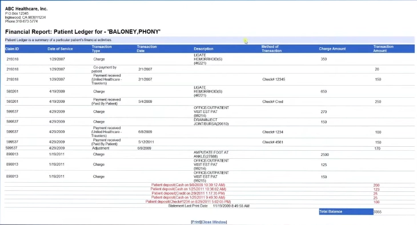417x225 pixels.
Task: Click the Inglewood, CA address line
Action: (25, 17)
